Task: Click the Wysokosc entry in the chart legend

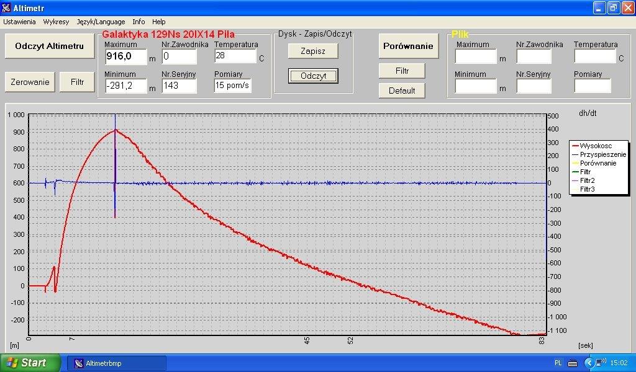Action: [x=595, y=146]
